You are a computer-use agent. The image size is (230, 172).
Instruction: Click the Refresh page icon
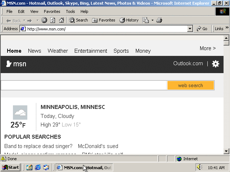(53, 20)
